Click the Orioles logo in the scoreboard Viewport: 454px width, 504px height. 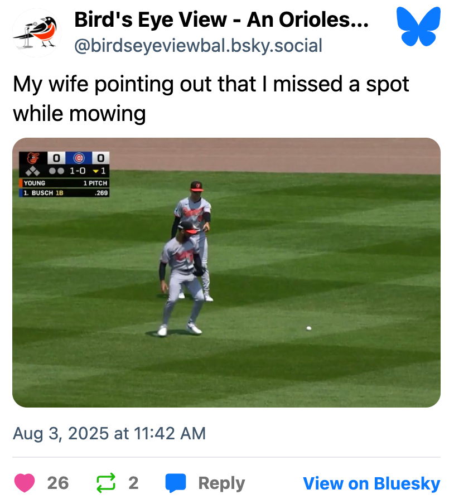(34, 158)
